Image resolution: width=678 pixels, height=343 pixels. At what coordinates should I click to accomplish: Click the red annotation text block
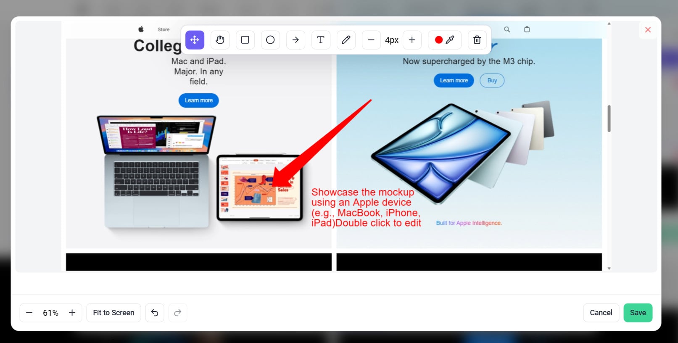(x=366, y=208)
